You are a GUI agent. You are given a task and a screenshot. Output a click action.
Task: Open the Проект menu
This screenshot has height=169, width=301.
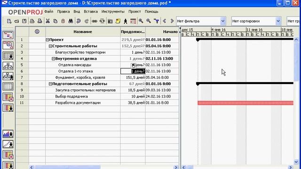(135, 11)
